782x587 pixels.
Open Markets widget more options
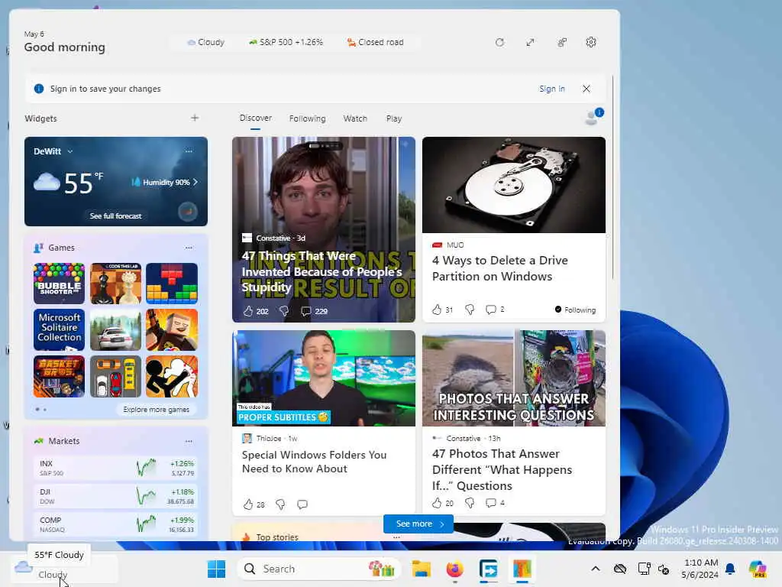click(x=189, y=441)
